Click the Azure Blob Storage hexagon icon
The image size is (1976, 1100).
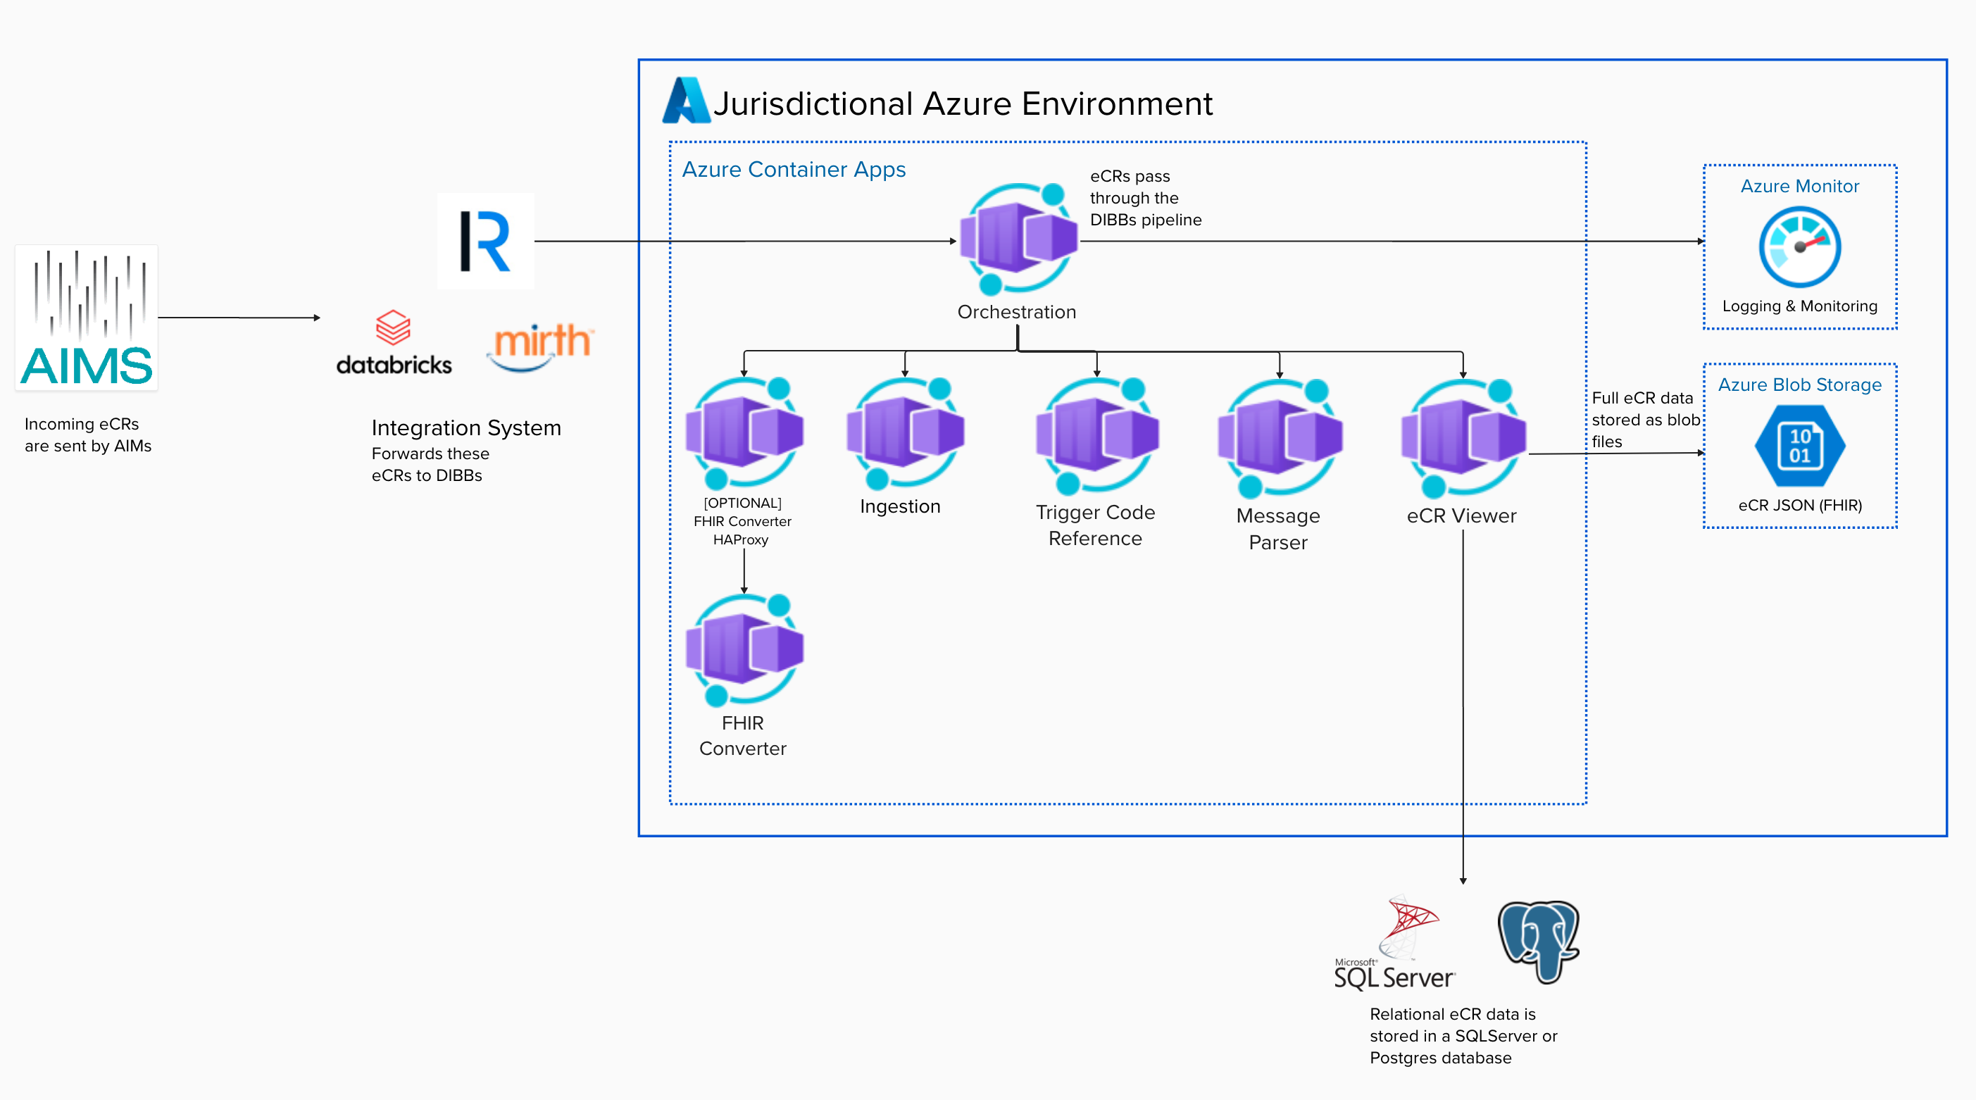point(1799,446)
